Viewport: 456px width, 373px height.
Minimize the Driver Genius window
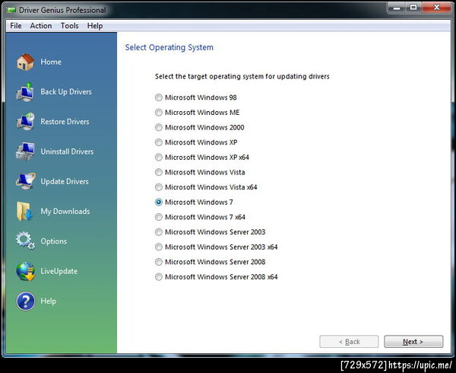(397, 8)
